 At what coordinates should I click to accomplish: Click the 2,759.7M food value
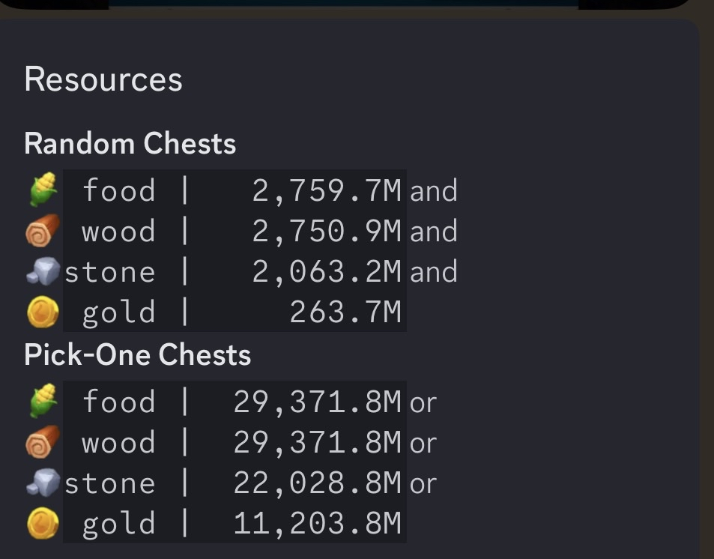click(x=327, y=190)
